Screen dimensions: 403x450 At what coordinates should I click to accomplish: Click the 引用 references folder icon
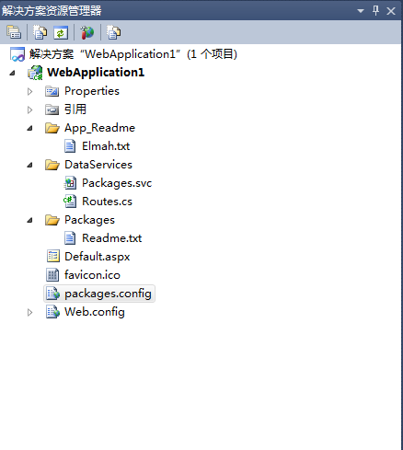52,110
